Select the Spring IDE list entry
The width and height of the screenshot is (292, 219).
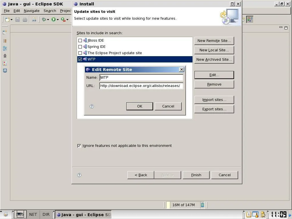(135, 47)
